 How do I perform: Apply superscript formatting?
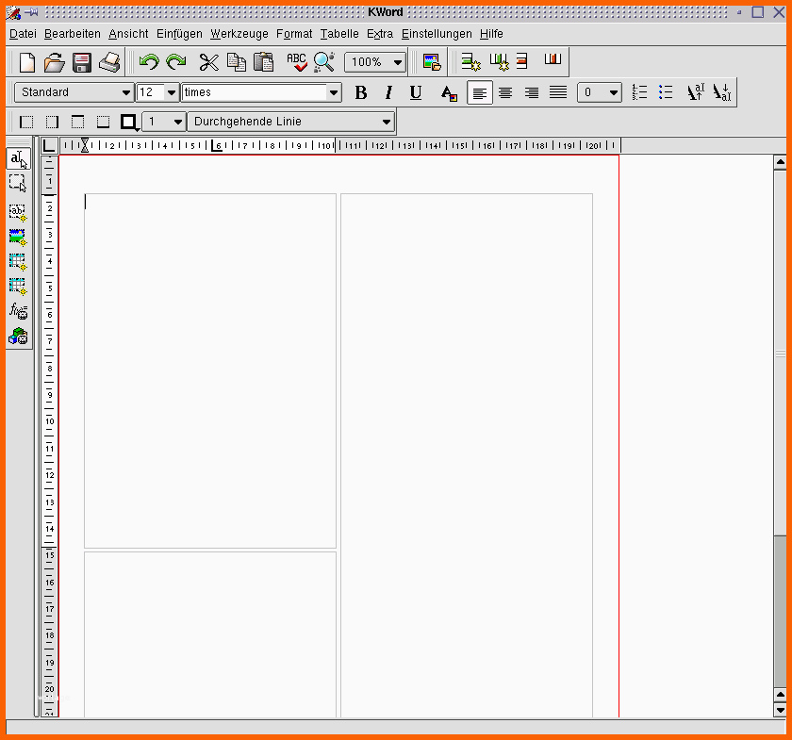point(695,92)
